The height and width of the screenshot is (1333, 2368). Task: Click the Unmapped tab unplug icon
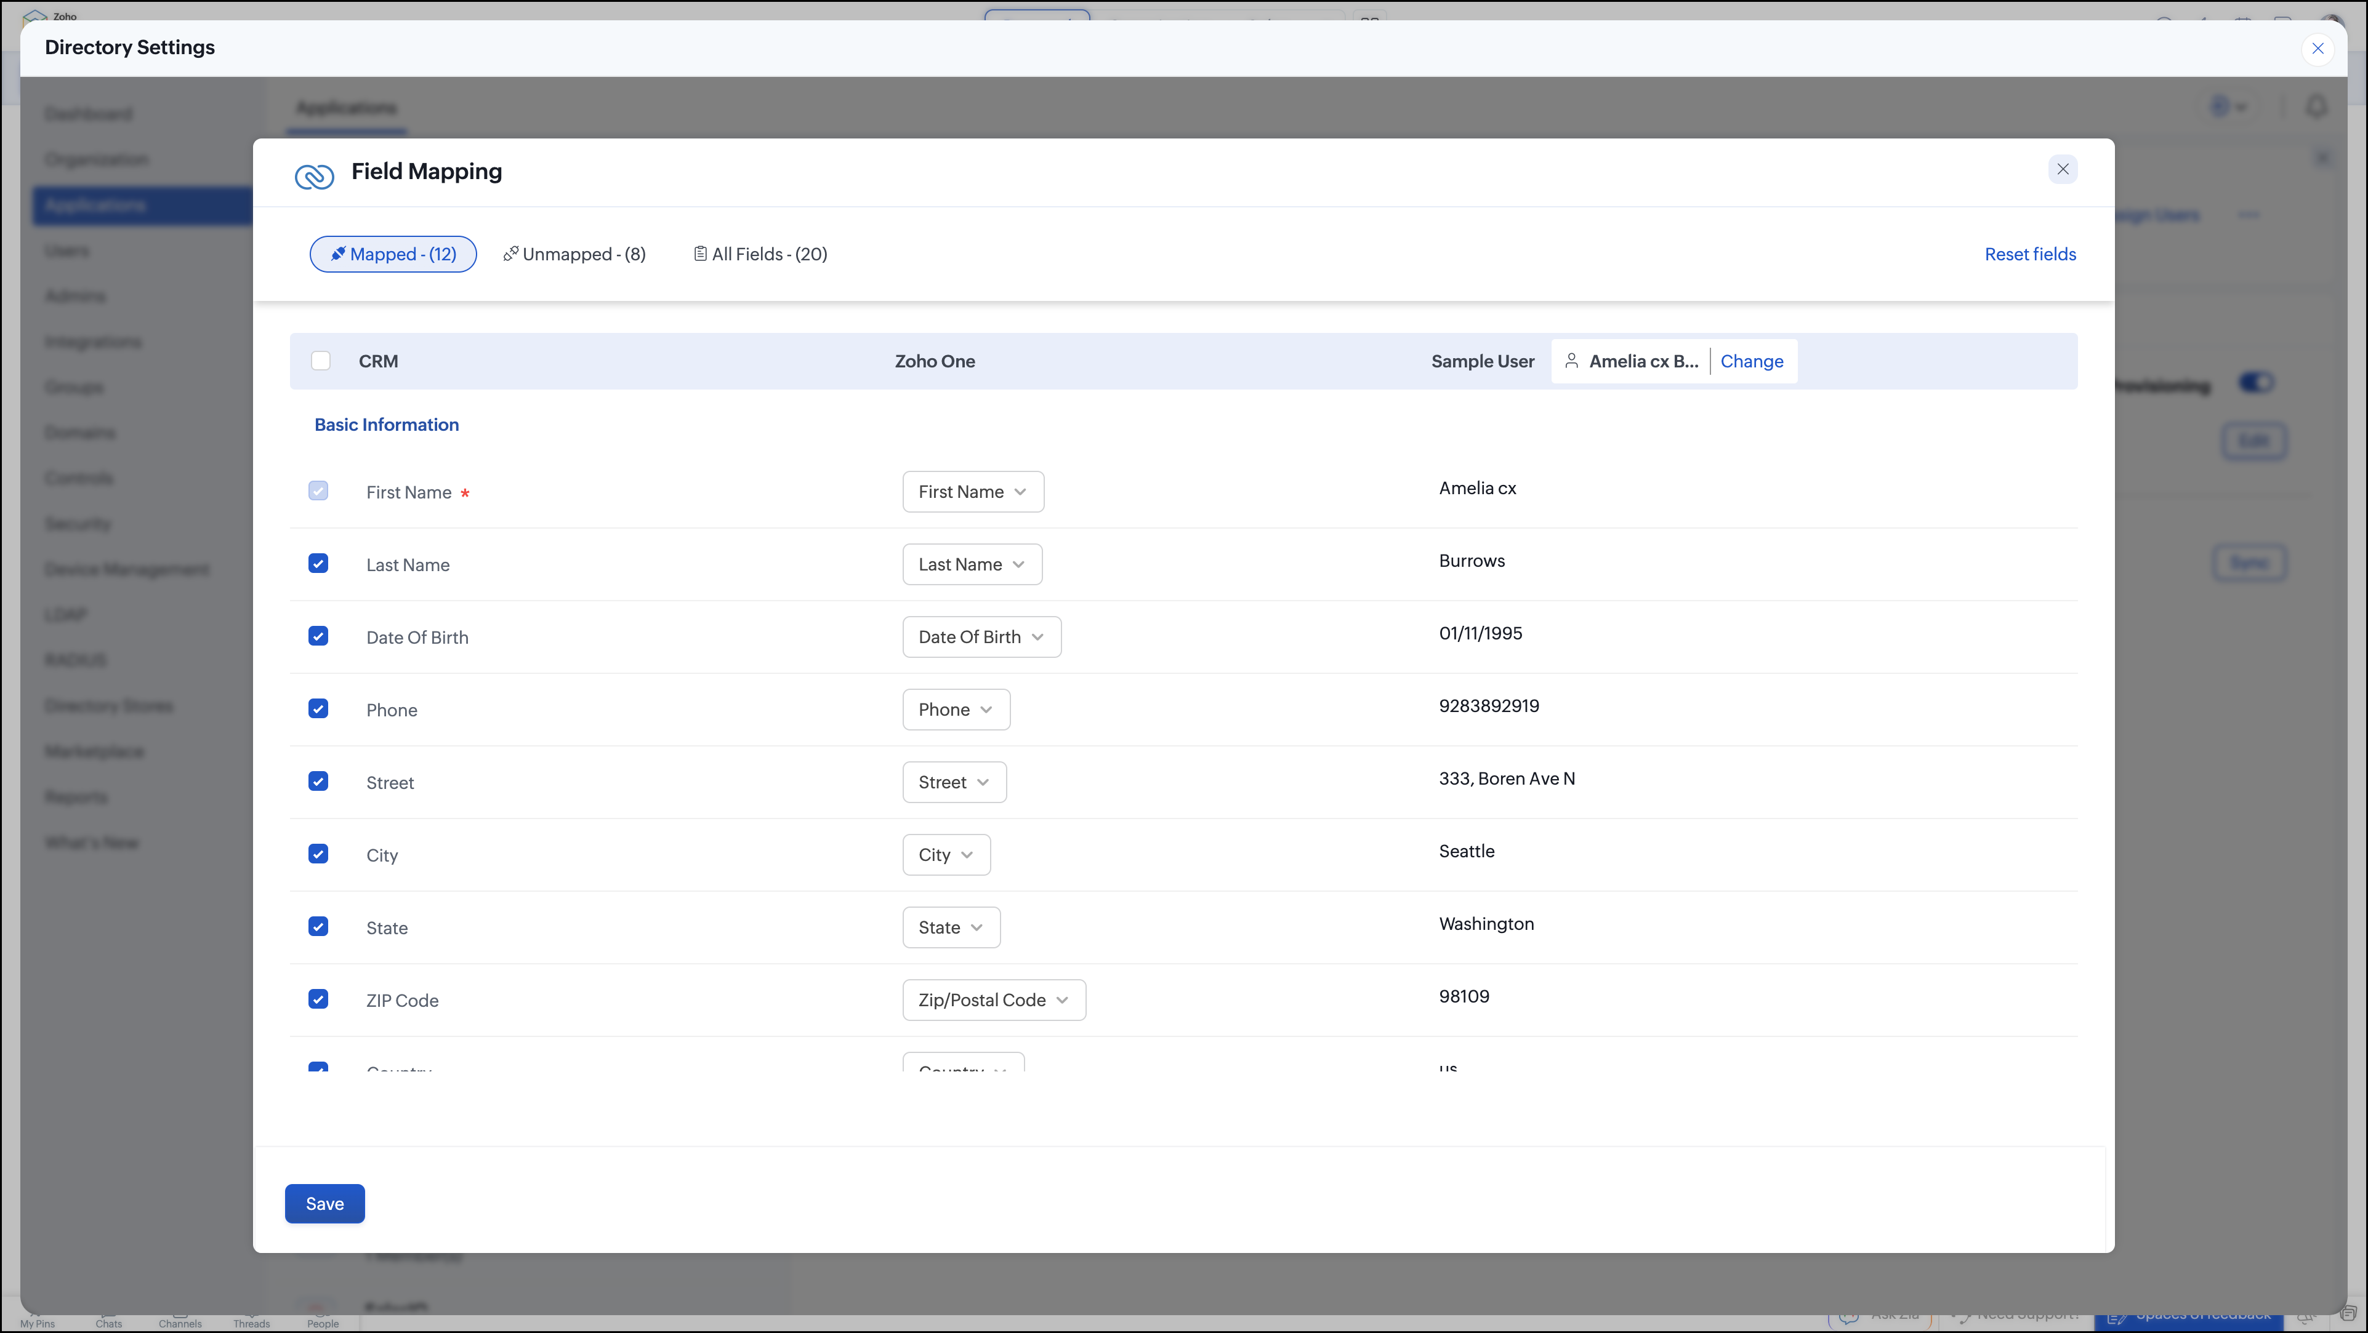pyautogui.click(x=511, y=254)
